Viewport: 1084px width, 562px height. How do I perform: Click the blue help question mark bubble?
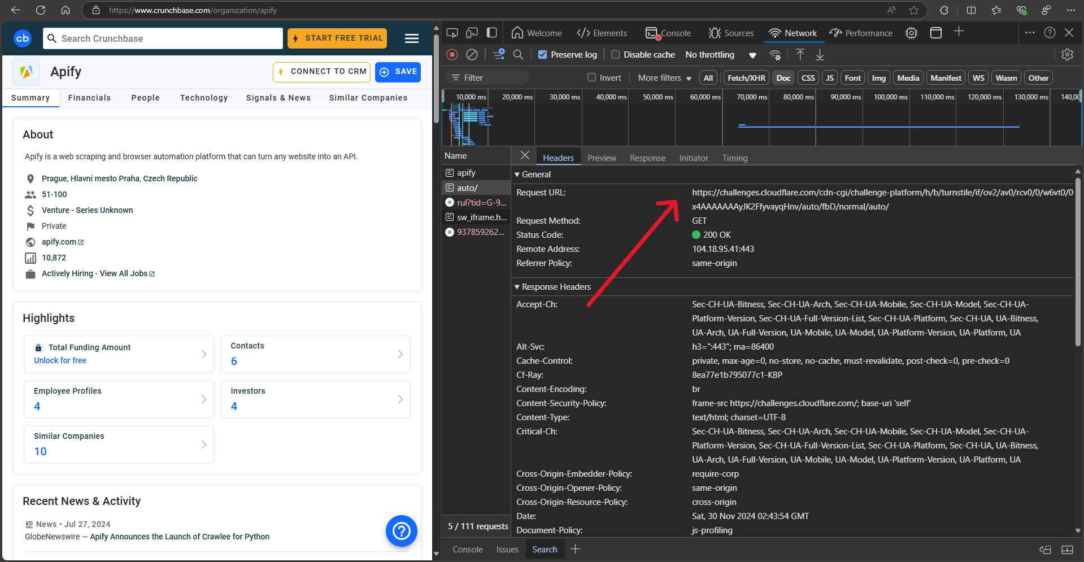coord(401,531)
